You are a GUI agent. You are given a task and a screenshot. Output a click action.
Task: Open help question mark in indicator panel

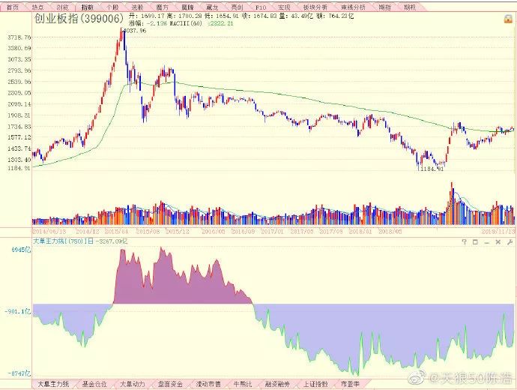pyautogui.click(x=464, y=241)
